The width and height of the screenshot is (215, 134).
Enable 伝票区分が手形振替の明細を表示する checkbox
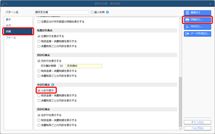coord(39,22)
